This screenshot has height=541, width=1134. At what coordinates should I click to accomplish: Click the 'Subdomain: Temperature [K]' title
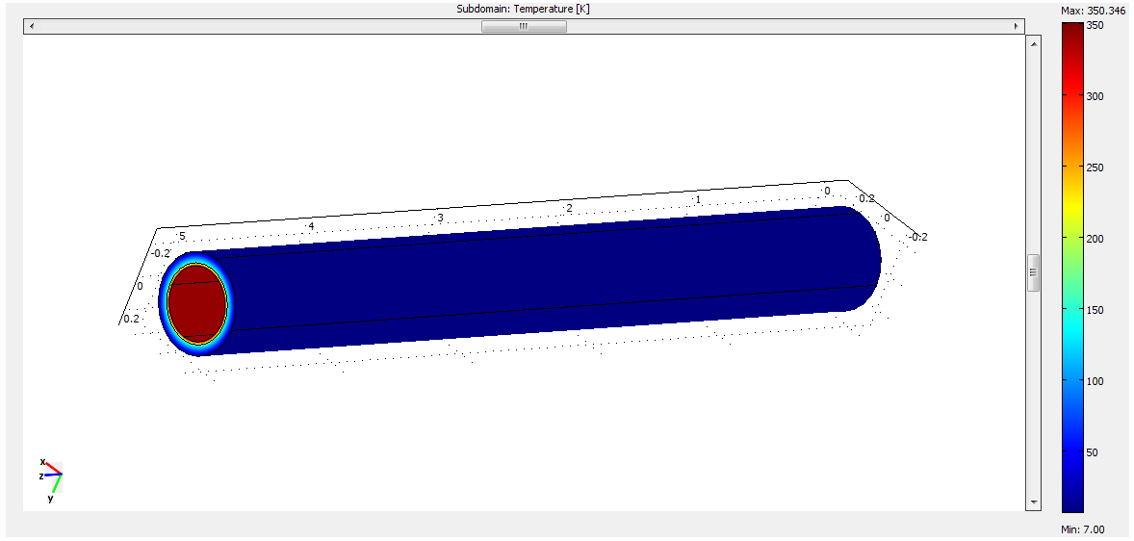524,9
